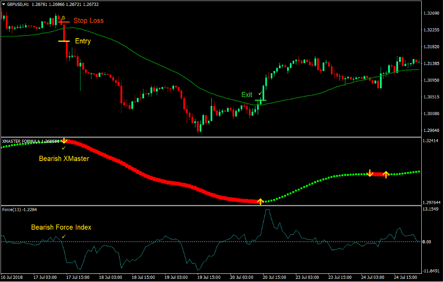Viewport: 444px width, 282px height.
Task: Click the 1.3269 price label on the price axis
Action: 430,14
